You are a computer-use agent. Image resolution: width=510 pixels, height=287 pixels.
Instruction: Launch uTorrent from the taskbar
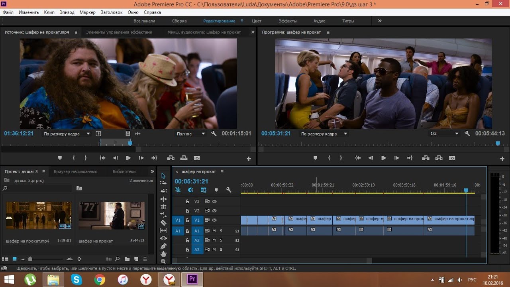pyautogui.click(x=30, y=280)
